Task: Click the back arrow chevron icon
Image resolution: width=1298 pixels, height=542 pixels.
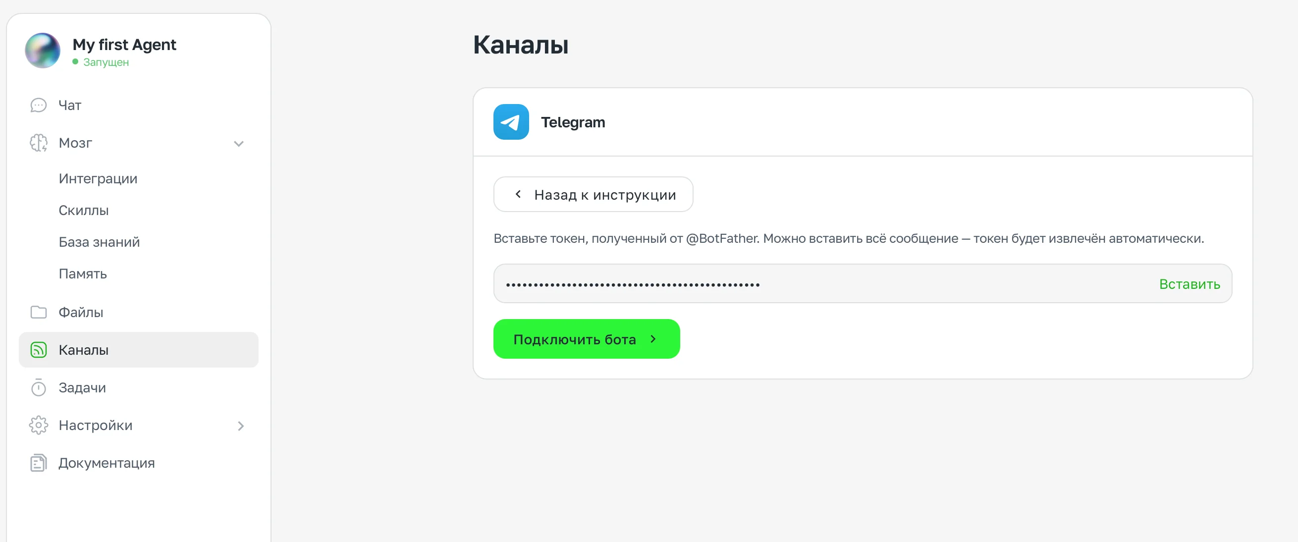Action: (x=518, y=194)
